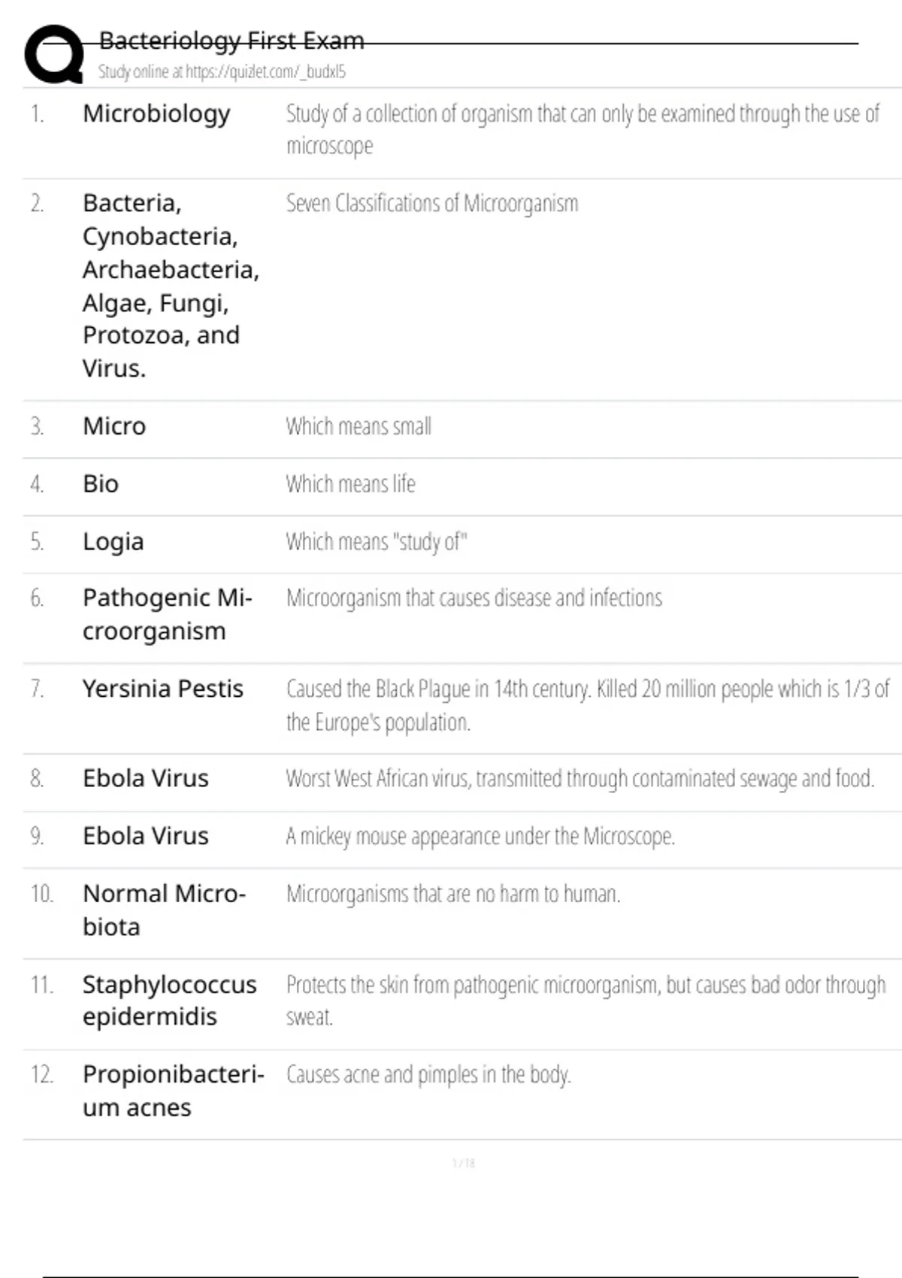Select the Microbiology term
The image size is (902, 1278).
[x=156, y=114]
